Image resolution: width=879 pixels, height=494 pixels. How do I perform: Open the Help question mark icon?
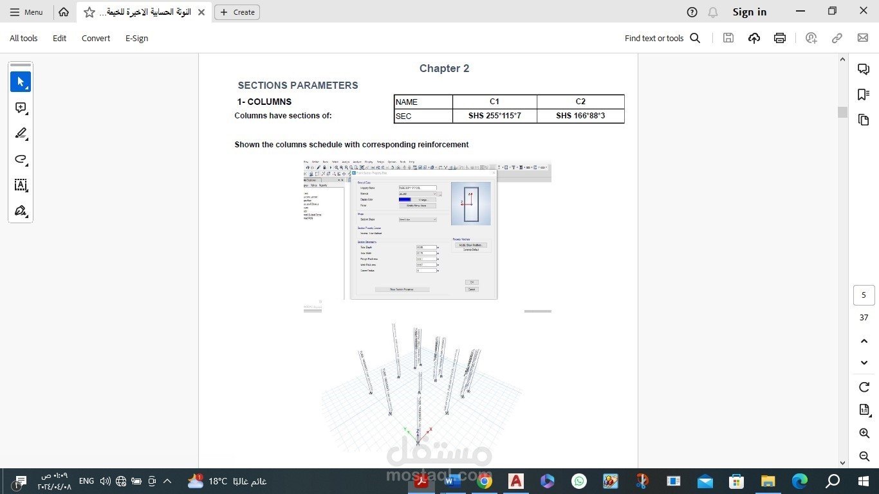[692, 12]
